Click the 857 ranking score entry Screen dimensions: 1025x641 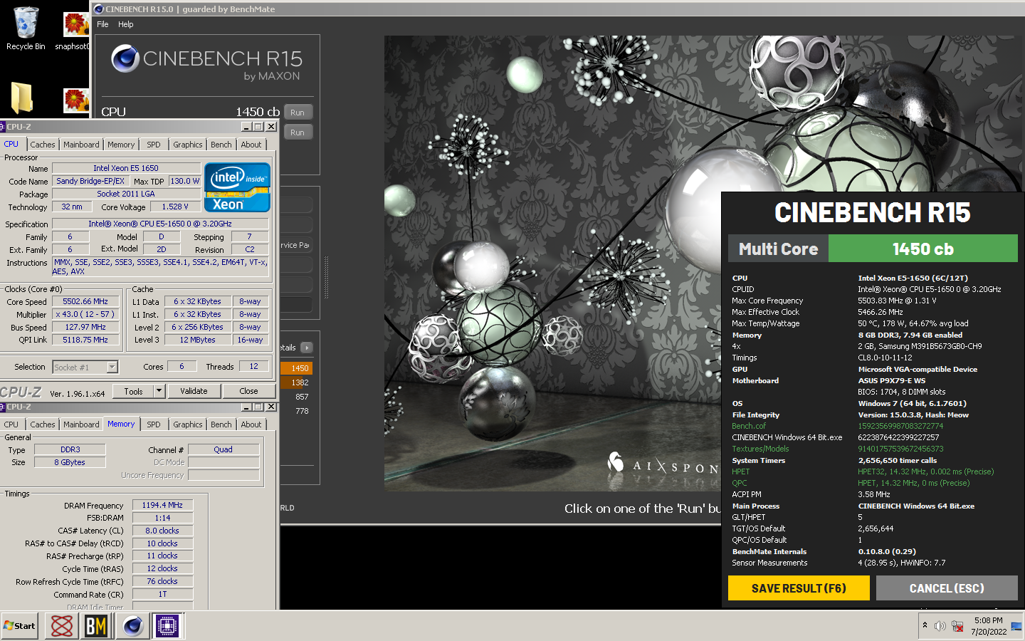tap(302, 397)
